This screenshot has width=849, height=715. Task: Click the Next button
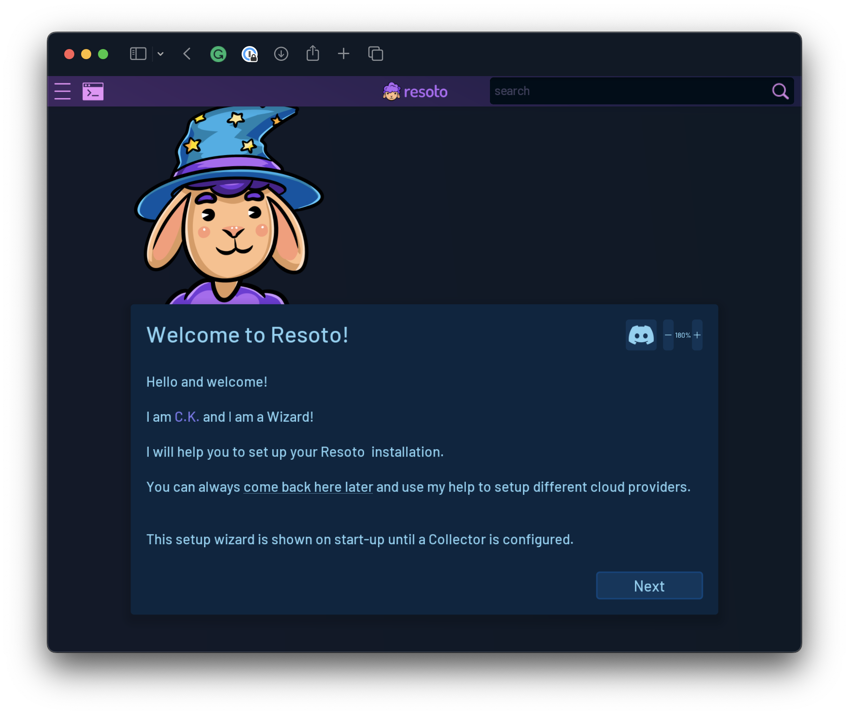[649, 586]
